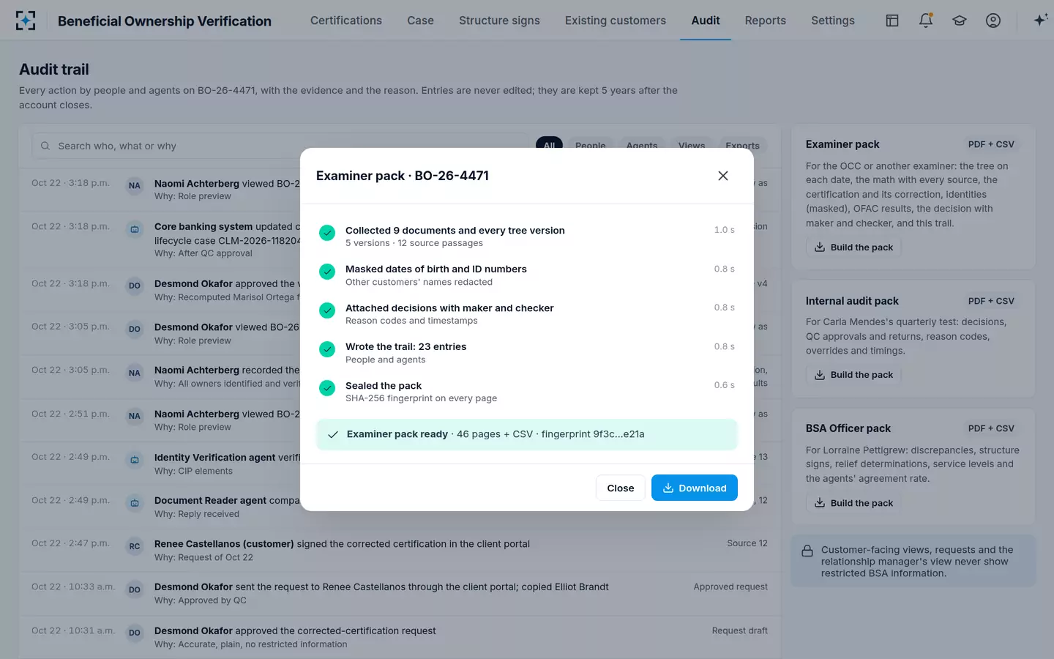Download the examiner pack
The image size is (1054, 659).
click(x=695, y=488)
